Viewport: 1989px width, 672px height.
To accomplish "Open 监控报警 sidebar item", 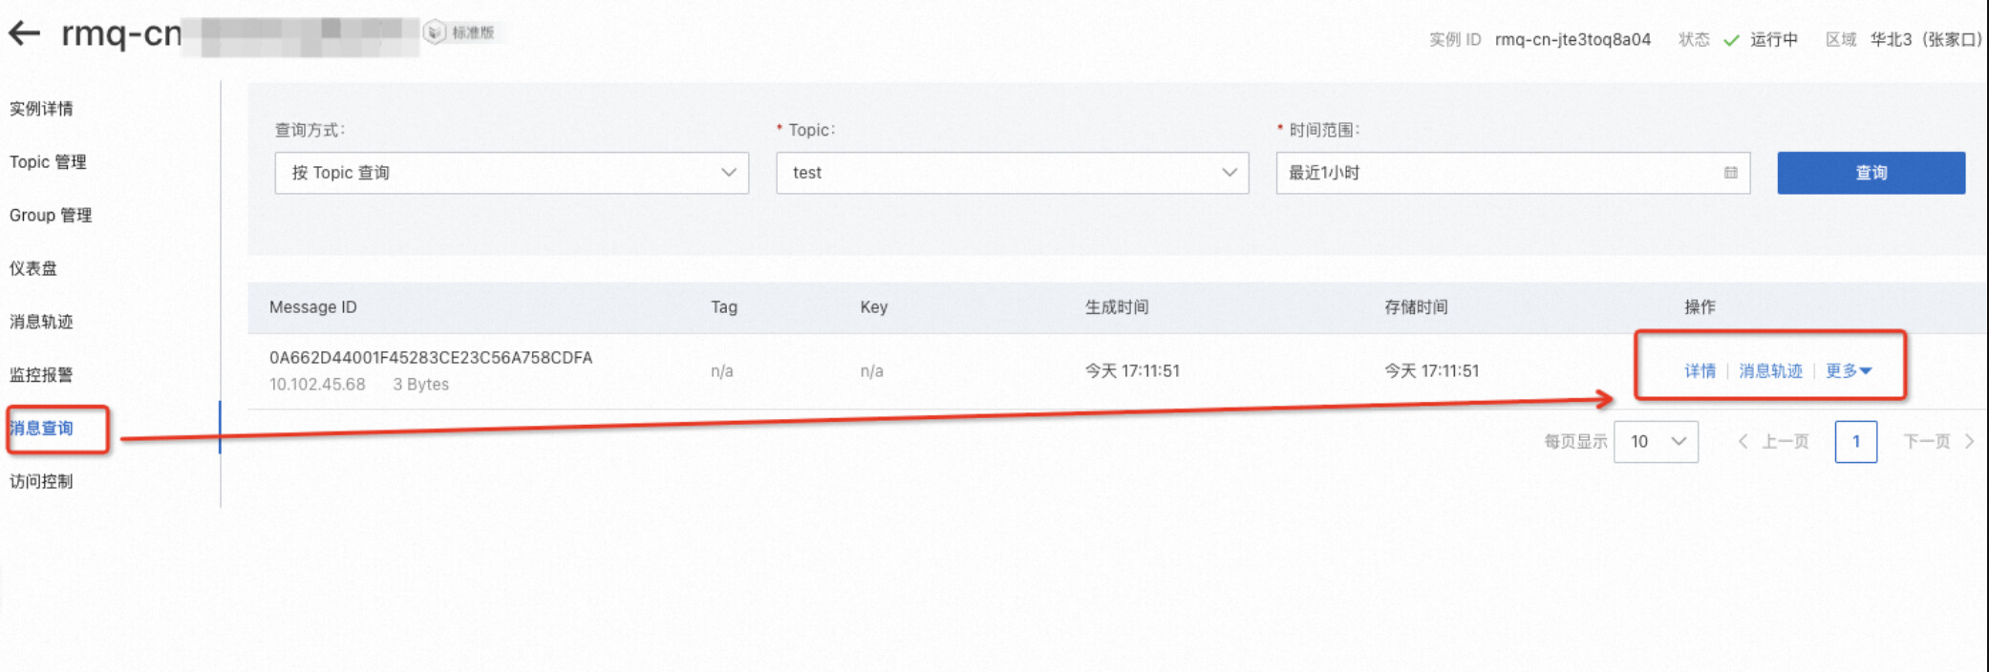I will click(41, 375).
